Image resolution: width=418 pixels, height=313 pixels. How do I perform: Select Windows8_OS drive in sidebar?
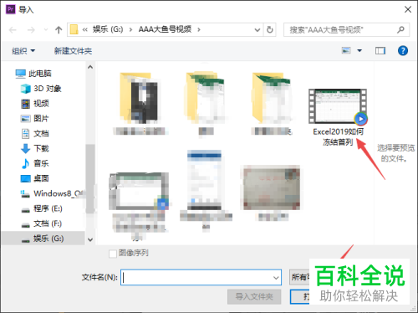[x=52, y=193]
